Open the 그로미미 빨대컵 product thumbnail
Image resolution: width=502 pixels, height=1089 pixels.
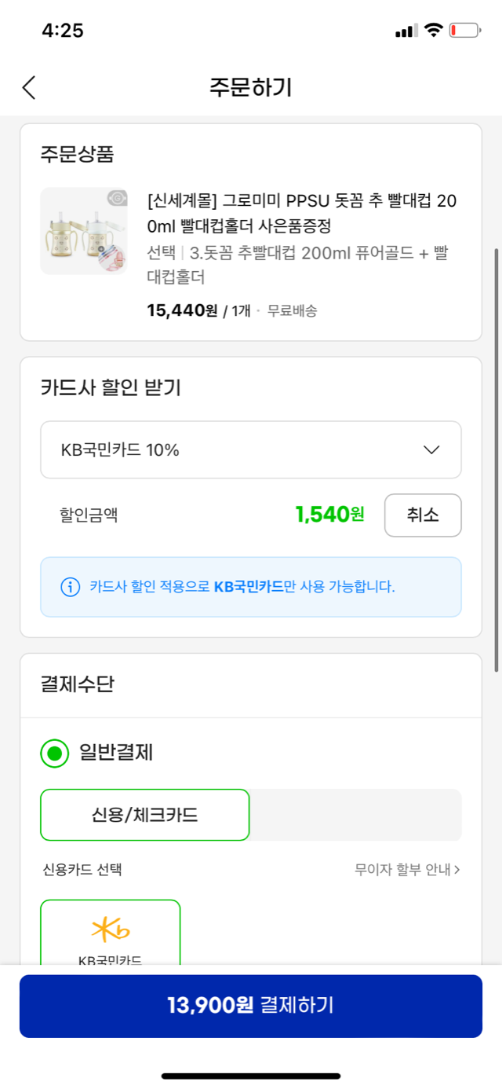point(84,231)
